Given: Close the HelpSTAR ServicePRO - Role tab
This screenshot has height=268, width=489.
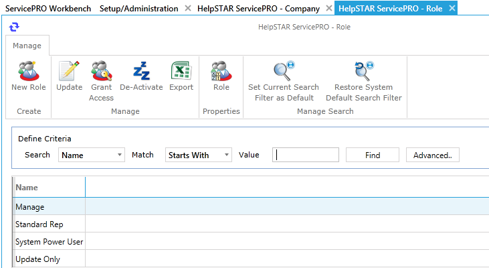Looking at the screenshot, I should pyautogui.click(x=452, y=9).
